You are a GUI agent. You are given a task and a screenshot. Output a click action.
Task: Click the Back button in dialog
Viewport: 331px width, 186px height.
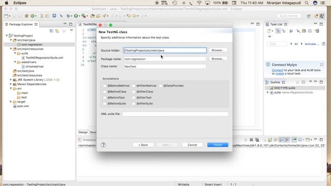click(143, 145)
